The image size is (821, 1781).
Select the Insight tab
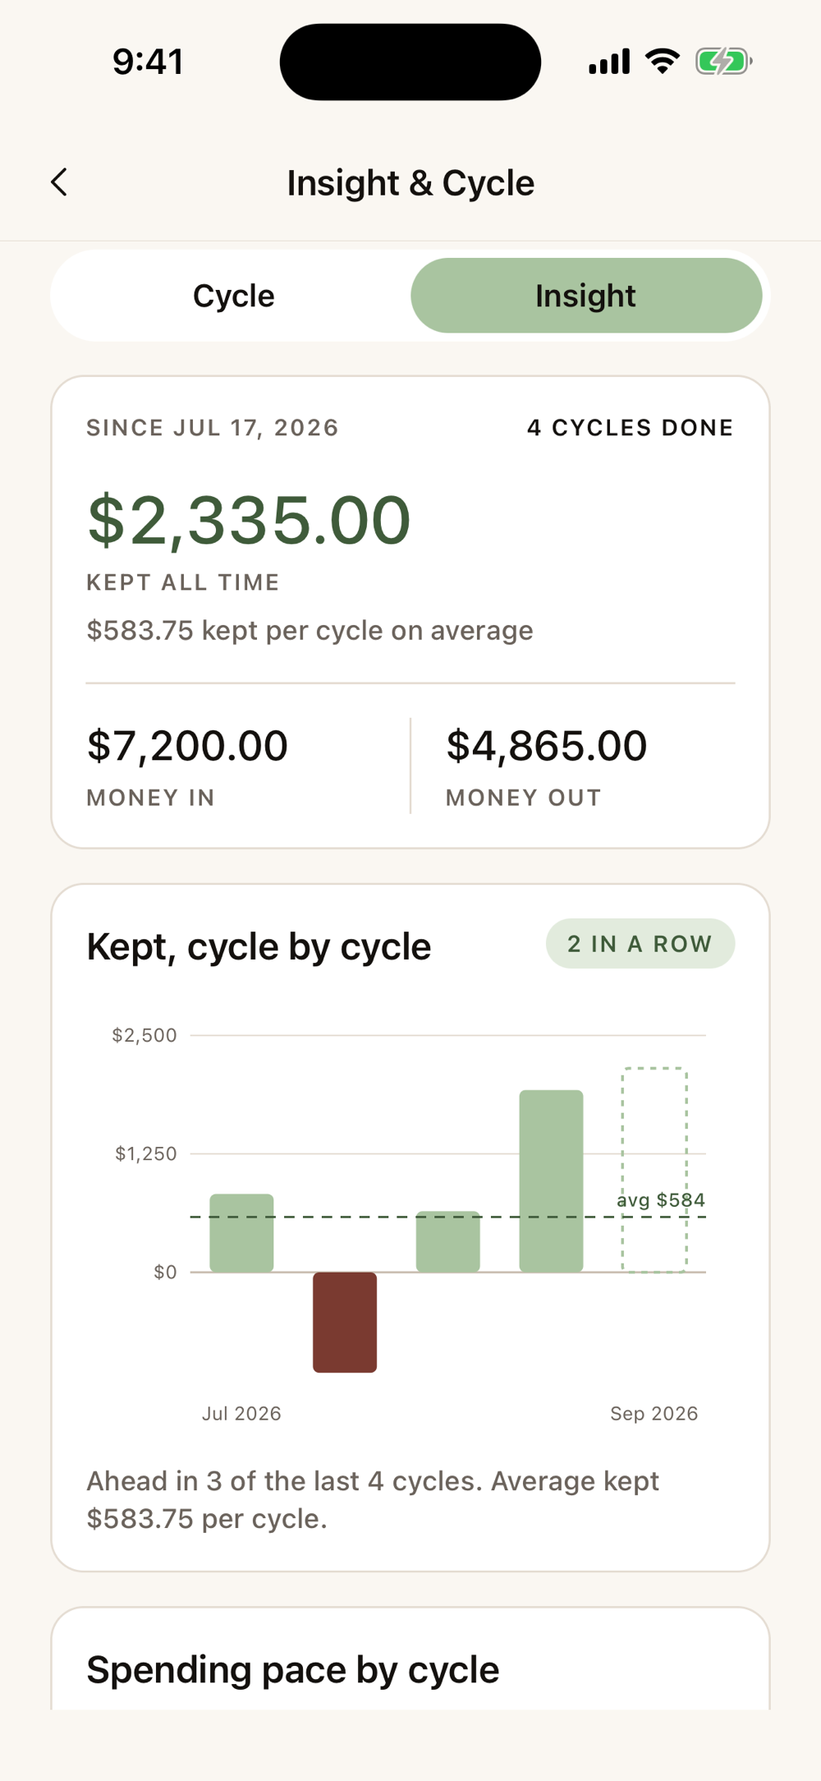586,296
